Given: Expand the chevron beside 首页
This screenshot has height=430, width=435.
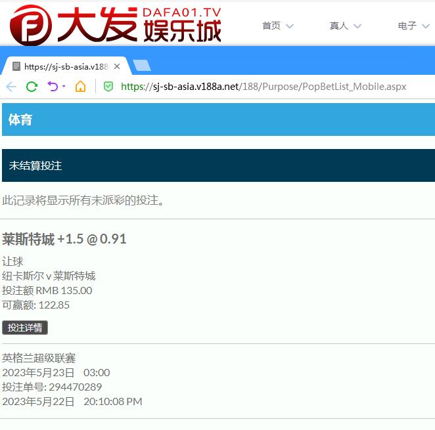Looking at the screenshot, I should [290, 26].
